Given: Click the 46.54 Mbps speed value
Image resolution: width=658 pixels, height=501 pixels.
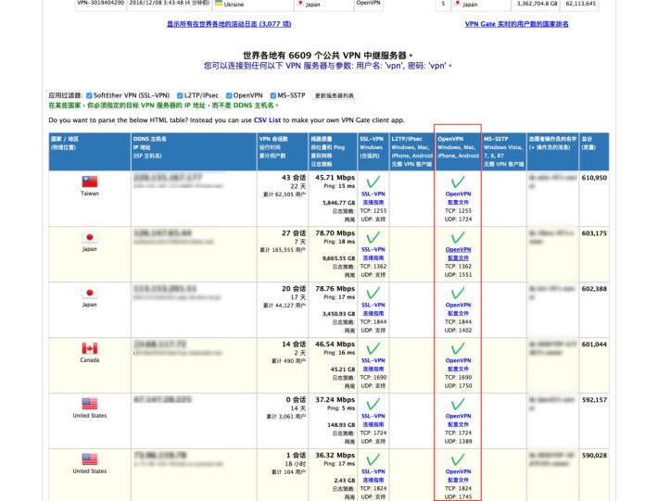Looking at the screenshot, I should click(335, 344).
